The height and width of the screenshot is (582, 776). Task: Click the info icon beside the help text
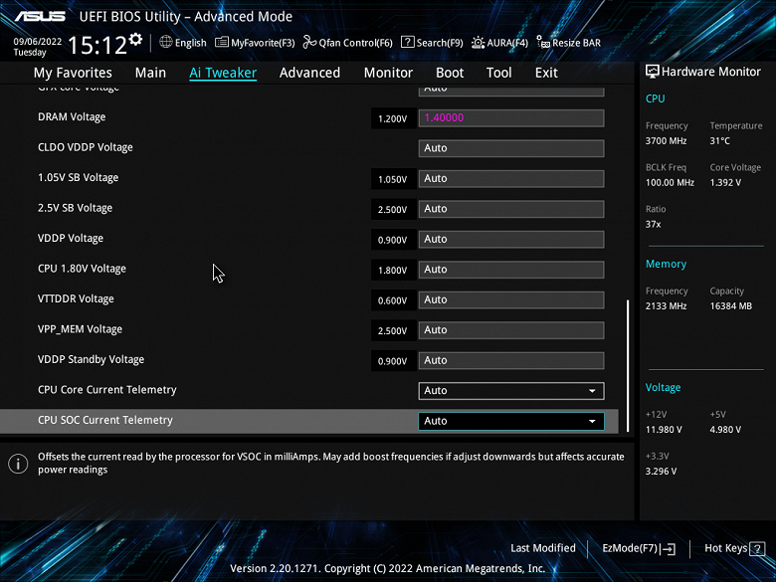18,464
